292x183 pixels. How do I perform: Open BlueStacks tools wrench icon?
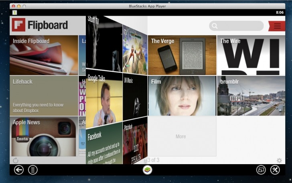(x=275, y=170)
